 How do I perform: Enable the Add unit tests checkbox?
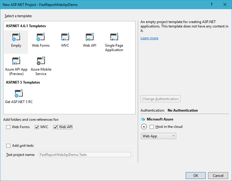pyautogui.click(x=8, y=146)
